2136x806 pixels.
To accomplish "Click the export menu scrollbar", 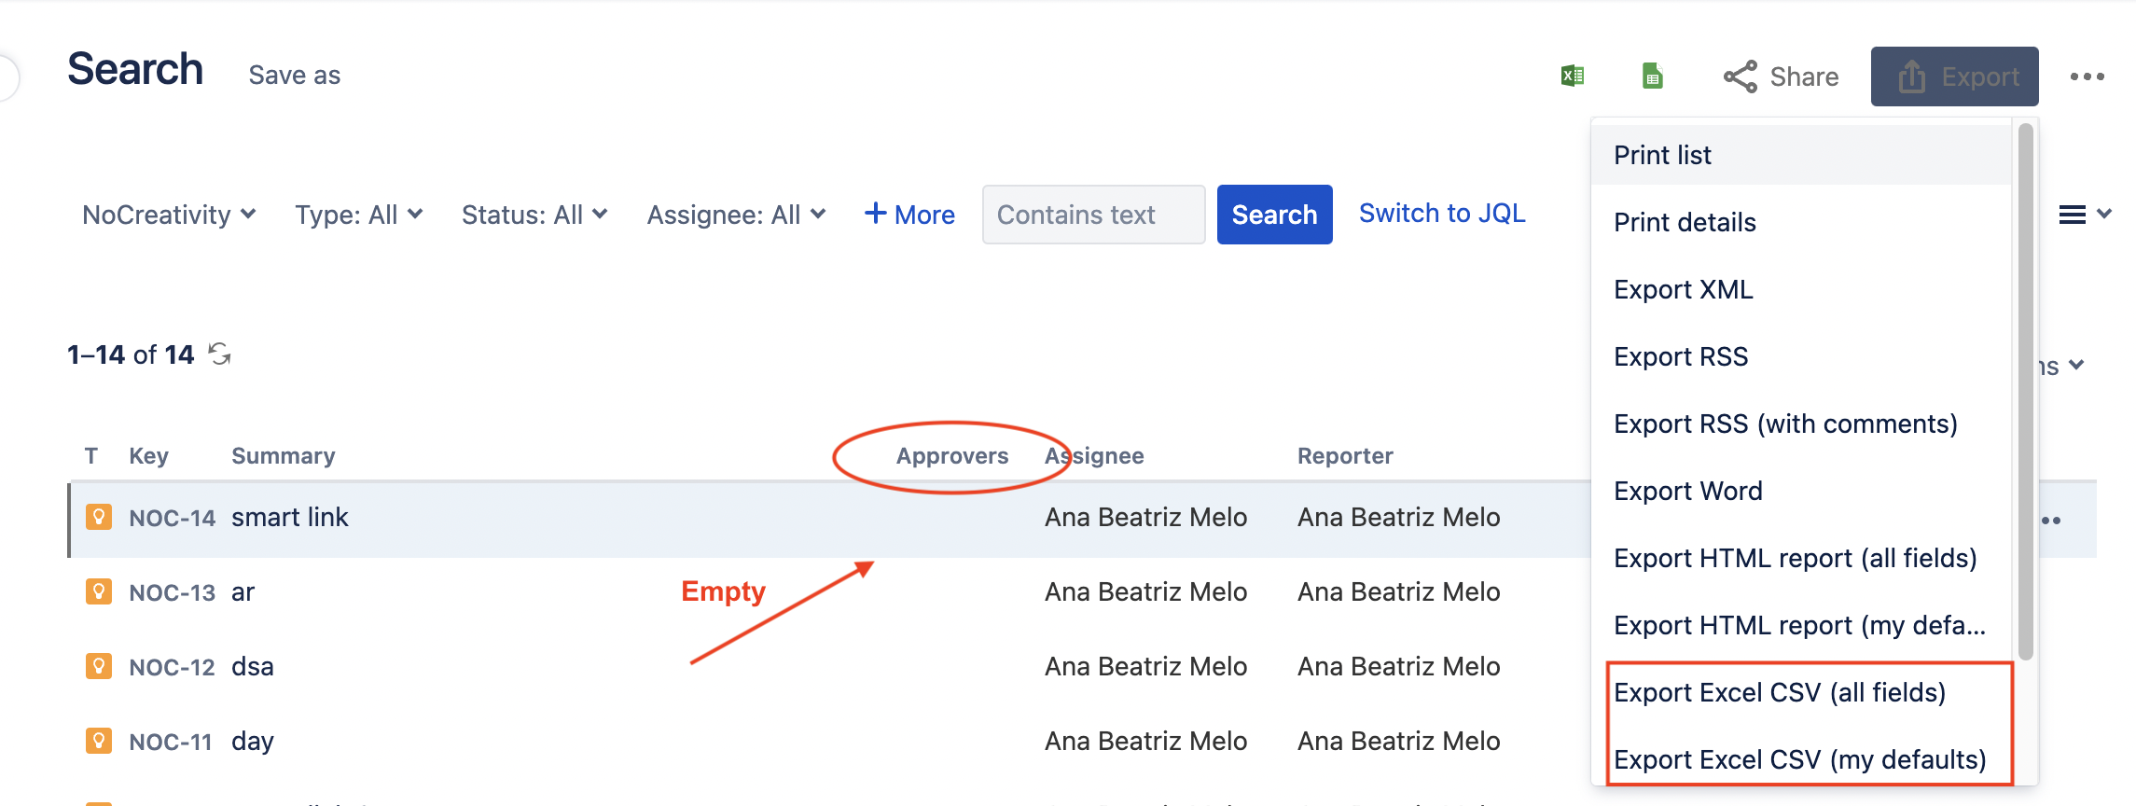I will point(2025,392).
